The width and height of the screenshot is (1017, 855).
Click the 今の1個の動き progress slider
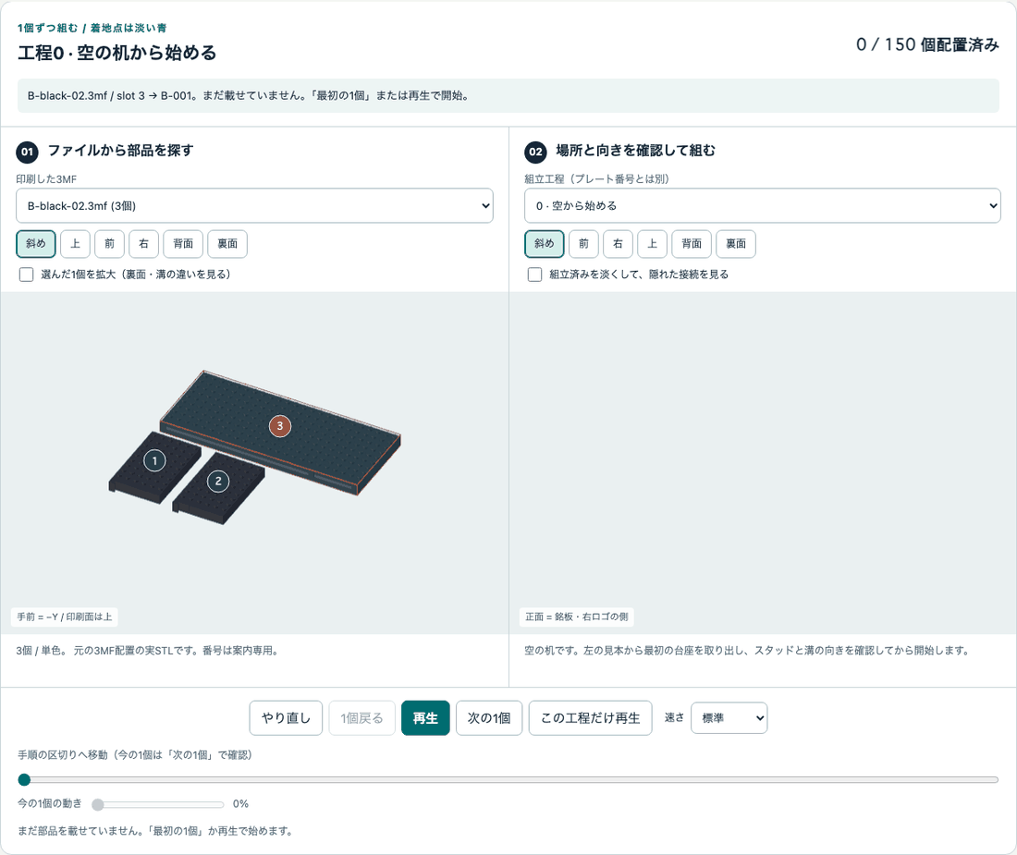pyautogui.click(x=158, y=804)
